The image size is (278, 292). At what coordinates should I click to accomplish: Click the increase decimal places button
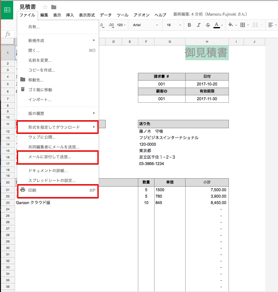point(111,25)
